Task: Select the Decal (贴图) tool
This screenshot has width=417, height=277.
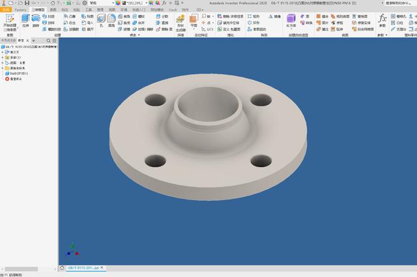Action: (x=87, y=16)
